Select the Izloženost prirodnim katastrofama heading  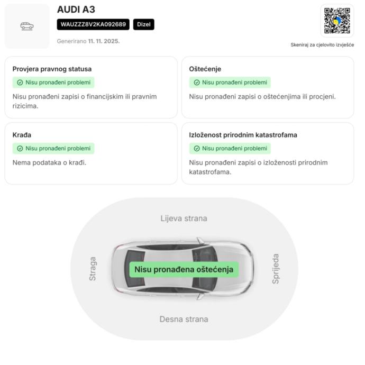click(243, 135)
